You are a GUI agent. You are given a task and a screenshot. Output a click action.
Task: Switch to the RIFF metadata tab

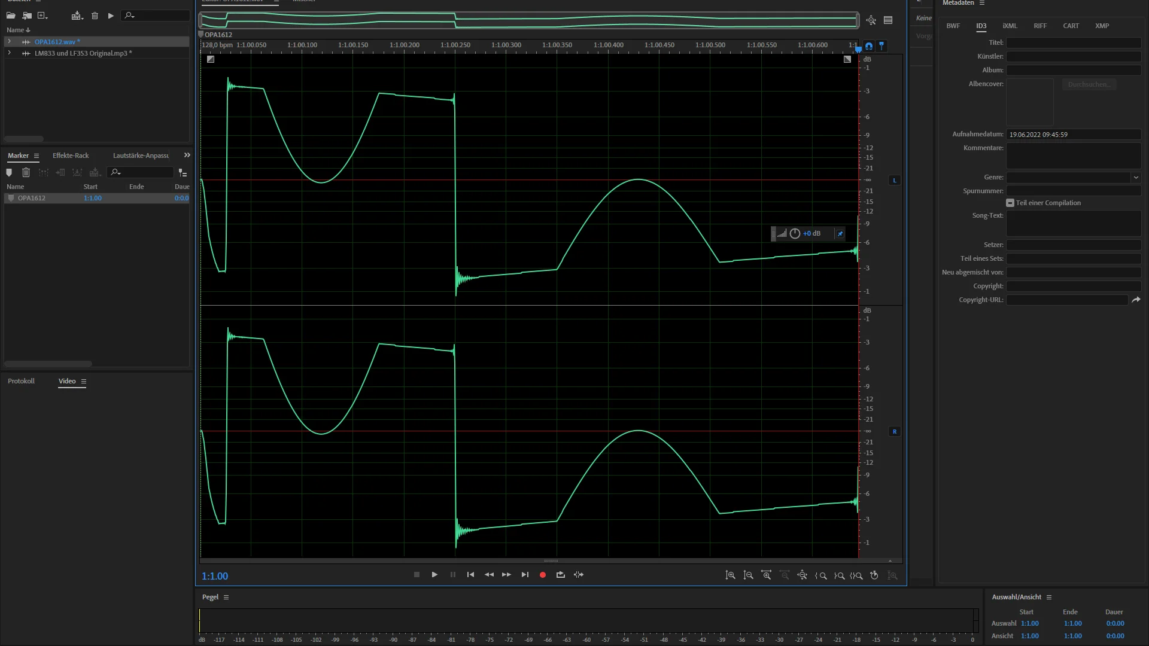pos(1039,26)
